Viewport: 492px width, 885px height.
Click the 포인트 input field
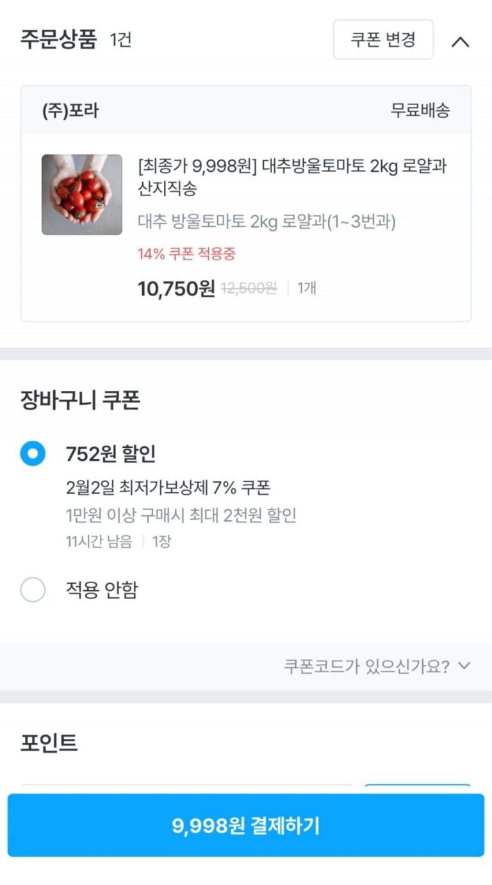pyautogui.click(x=186, y=788)
